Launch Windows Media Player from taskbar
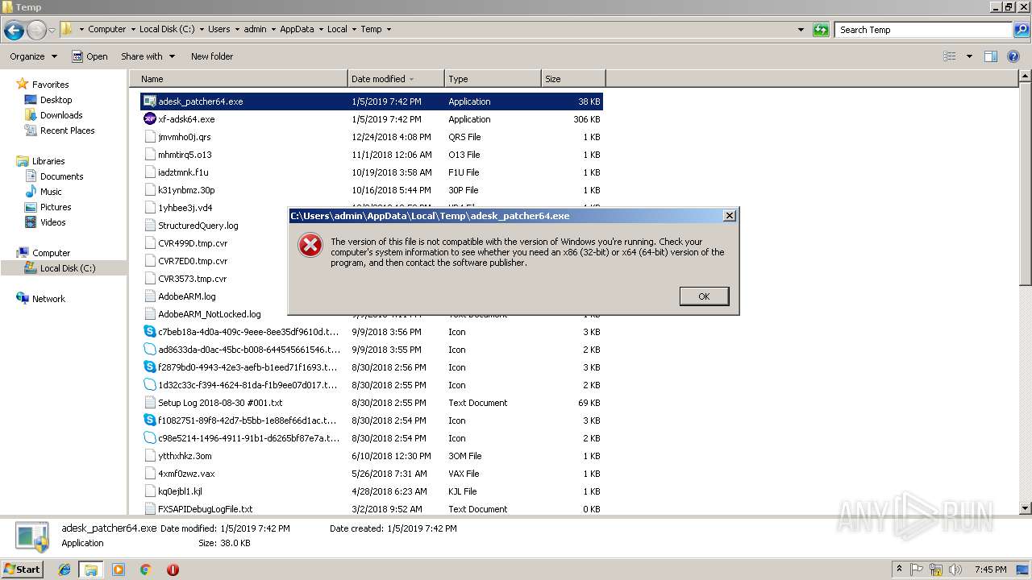Viewport: 1032px width, 580px height. pyautogui.click(x=119, y=570)
